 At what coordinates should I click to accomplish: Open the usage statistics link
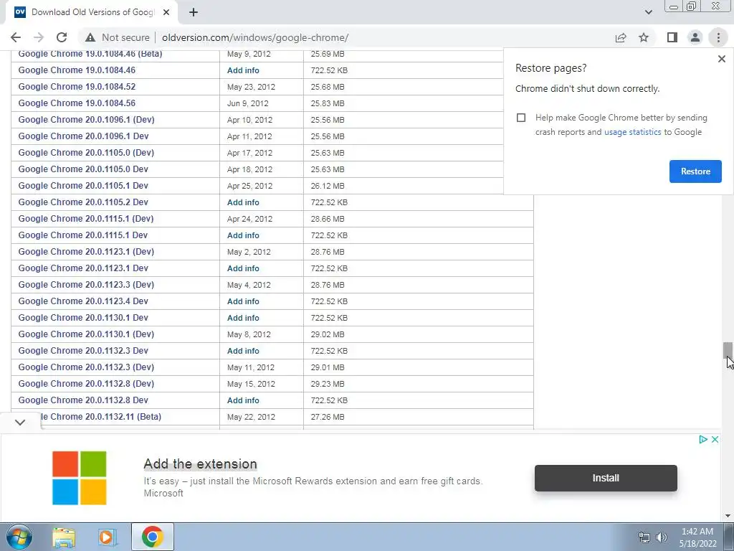tap(632, 132)
